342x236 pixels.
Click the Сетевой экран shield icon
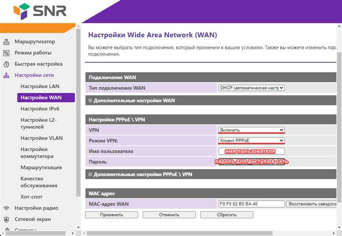6,220
